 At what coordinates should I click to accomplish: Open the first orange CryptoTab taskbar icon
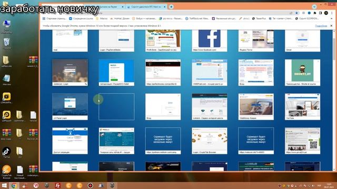tap(68, 185)
